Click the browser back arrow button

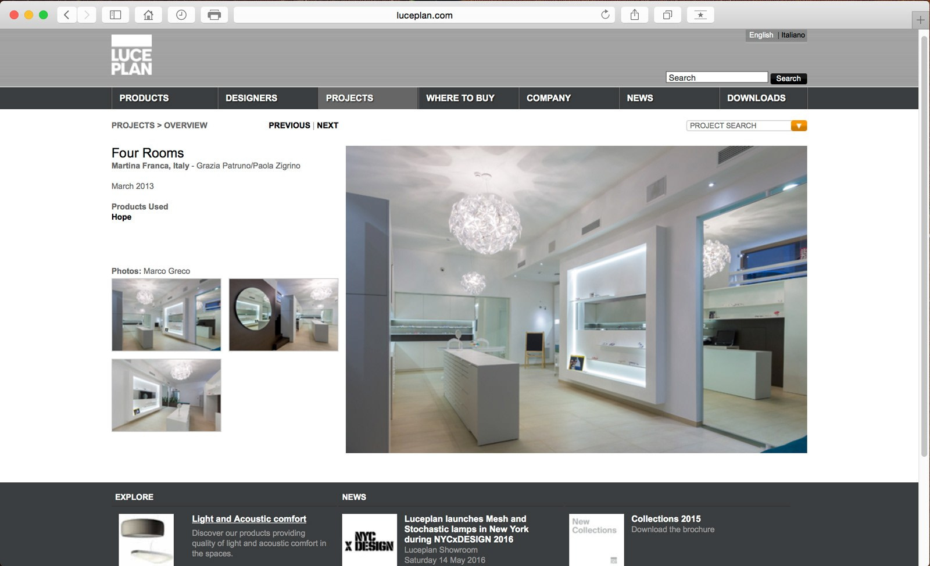tap(67, 15)
